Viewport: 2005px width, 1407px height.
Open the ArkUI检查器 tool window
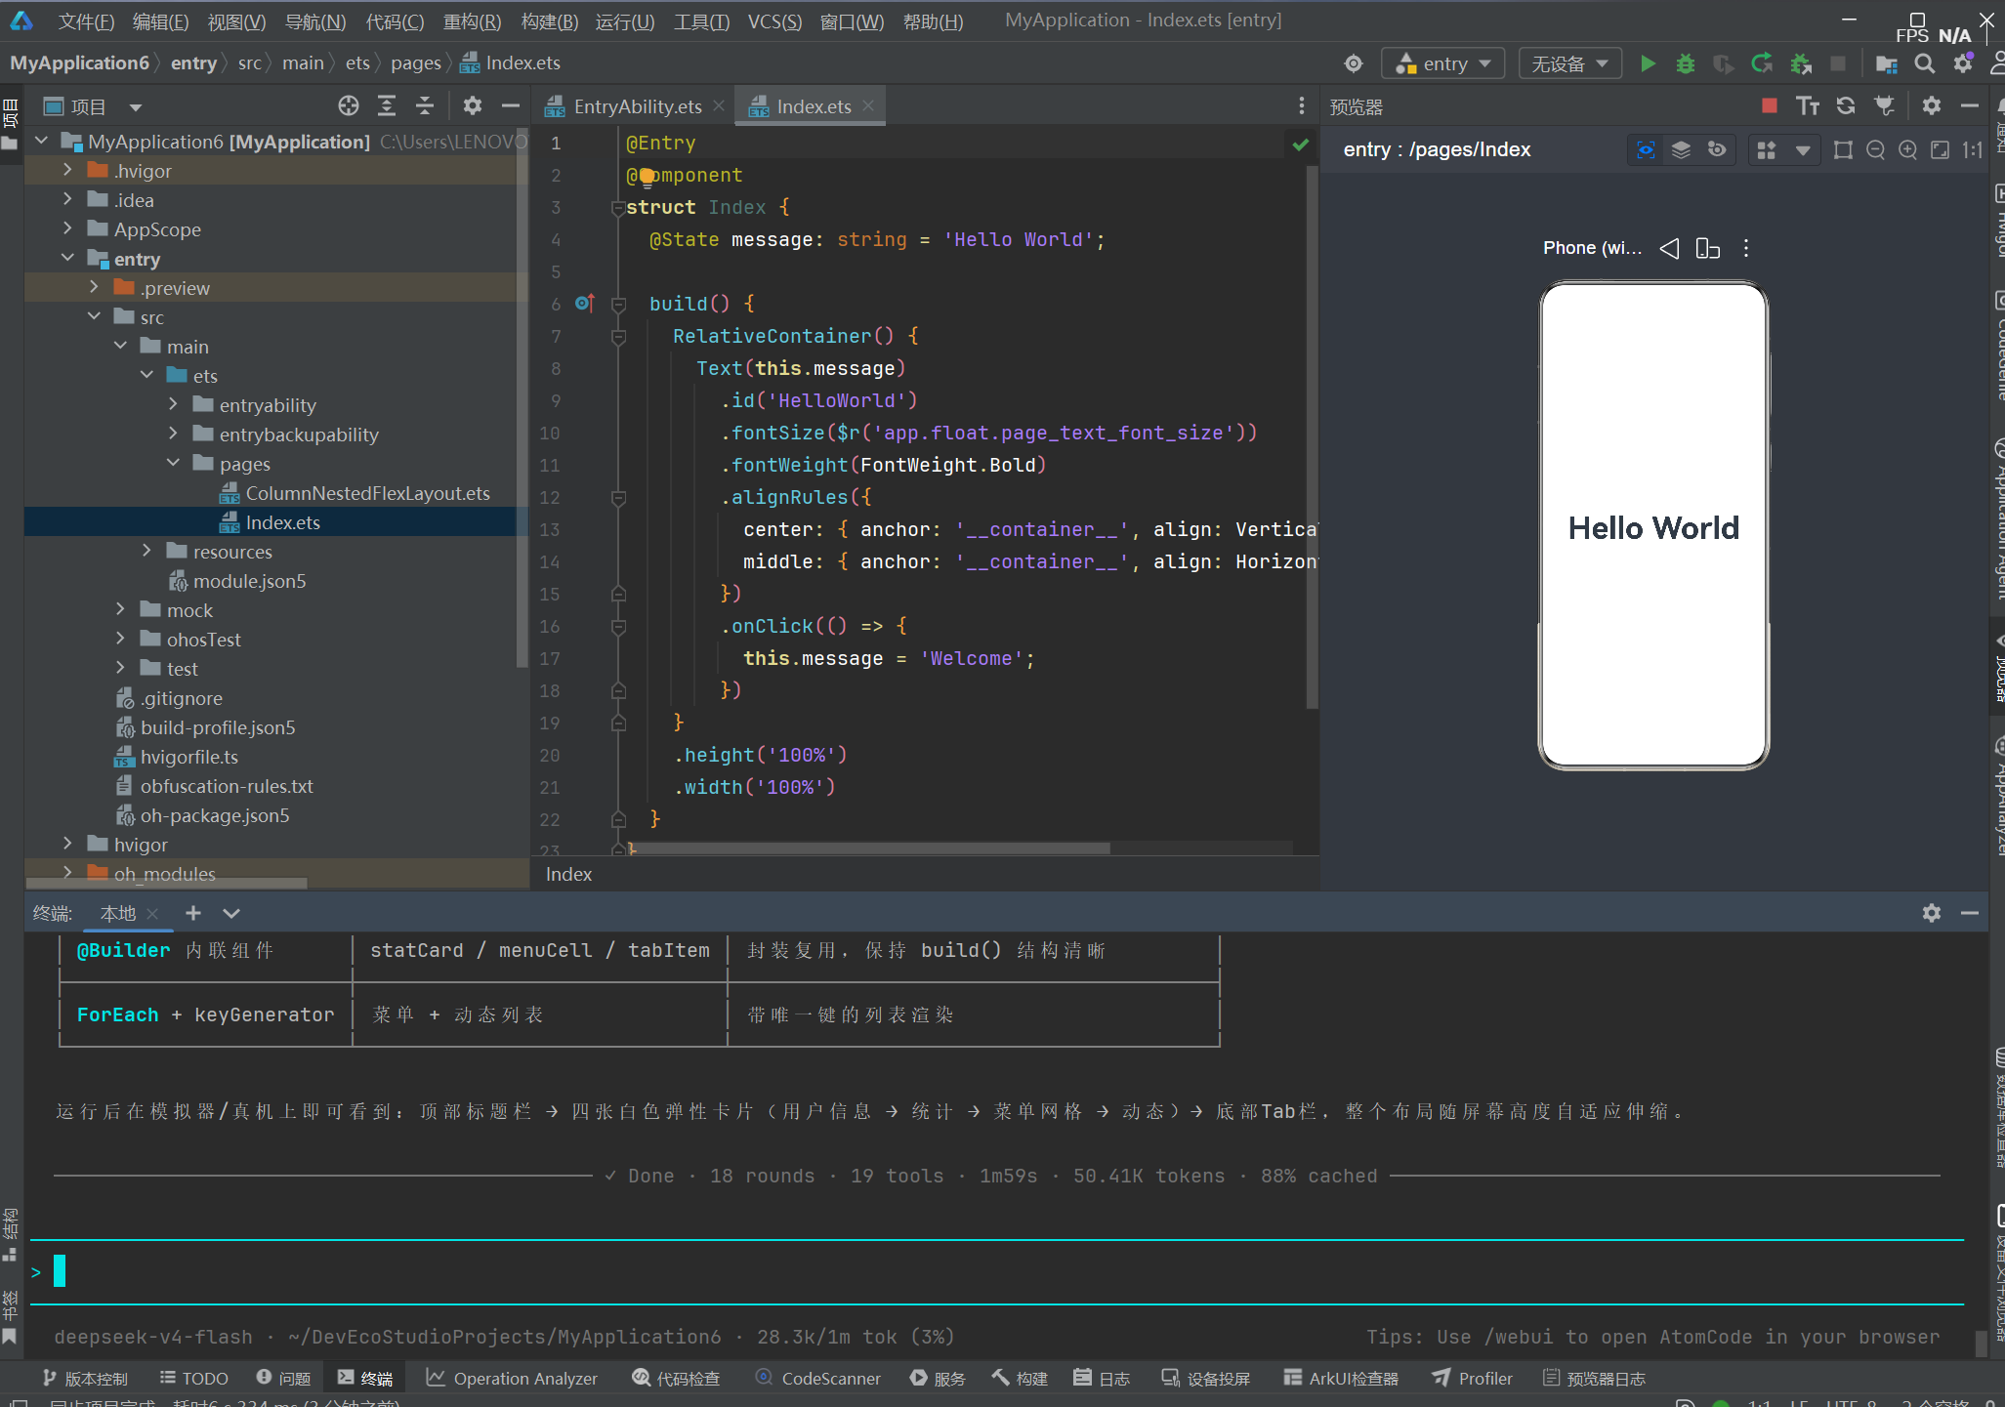click(1341, 1378)
